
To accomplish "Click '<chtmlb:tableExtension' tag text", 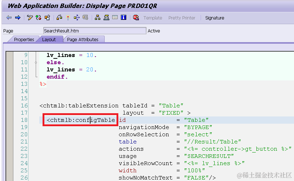I will point(79,106).
